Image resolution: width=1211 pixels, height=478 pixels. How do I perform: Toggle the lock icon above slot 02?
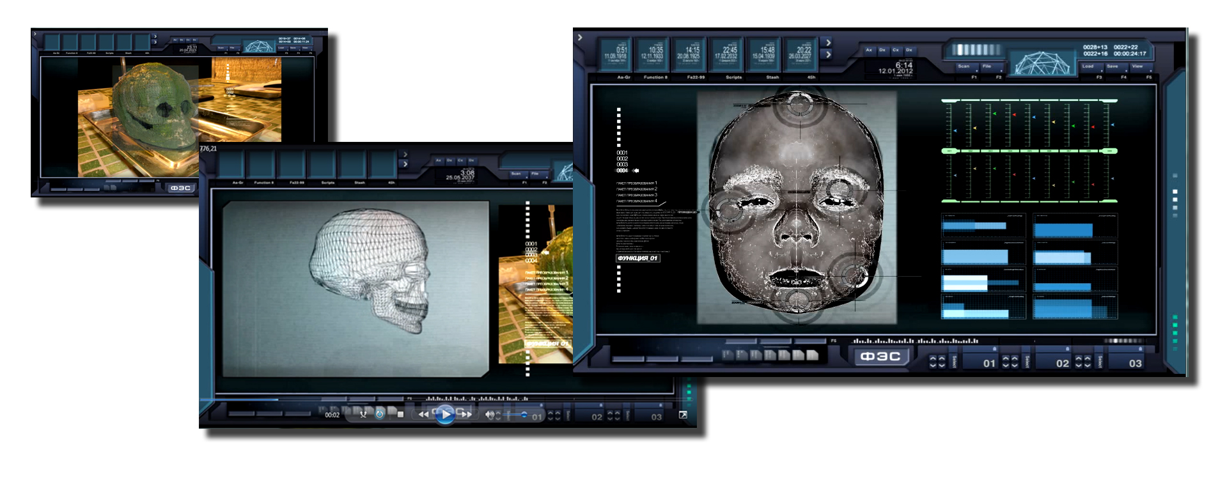1067,349
